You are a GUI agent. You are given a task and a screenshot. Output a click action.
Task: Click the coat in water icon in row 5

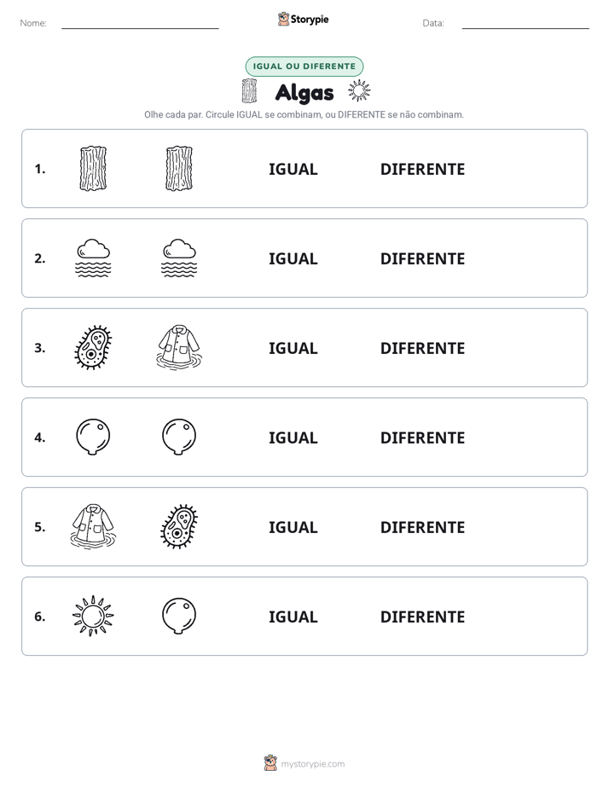93,526
